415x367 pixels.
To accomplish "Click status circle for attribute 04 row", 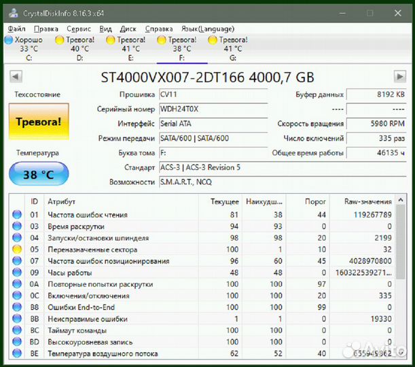I will coord(17,238).
